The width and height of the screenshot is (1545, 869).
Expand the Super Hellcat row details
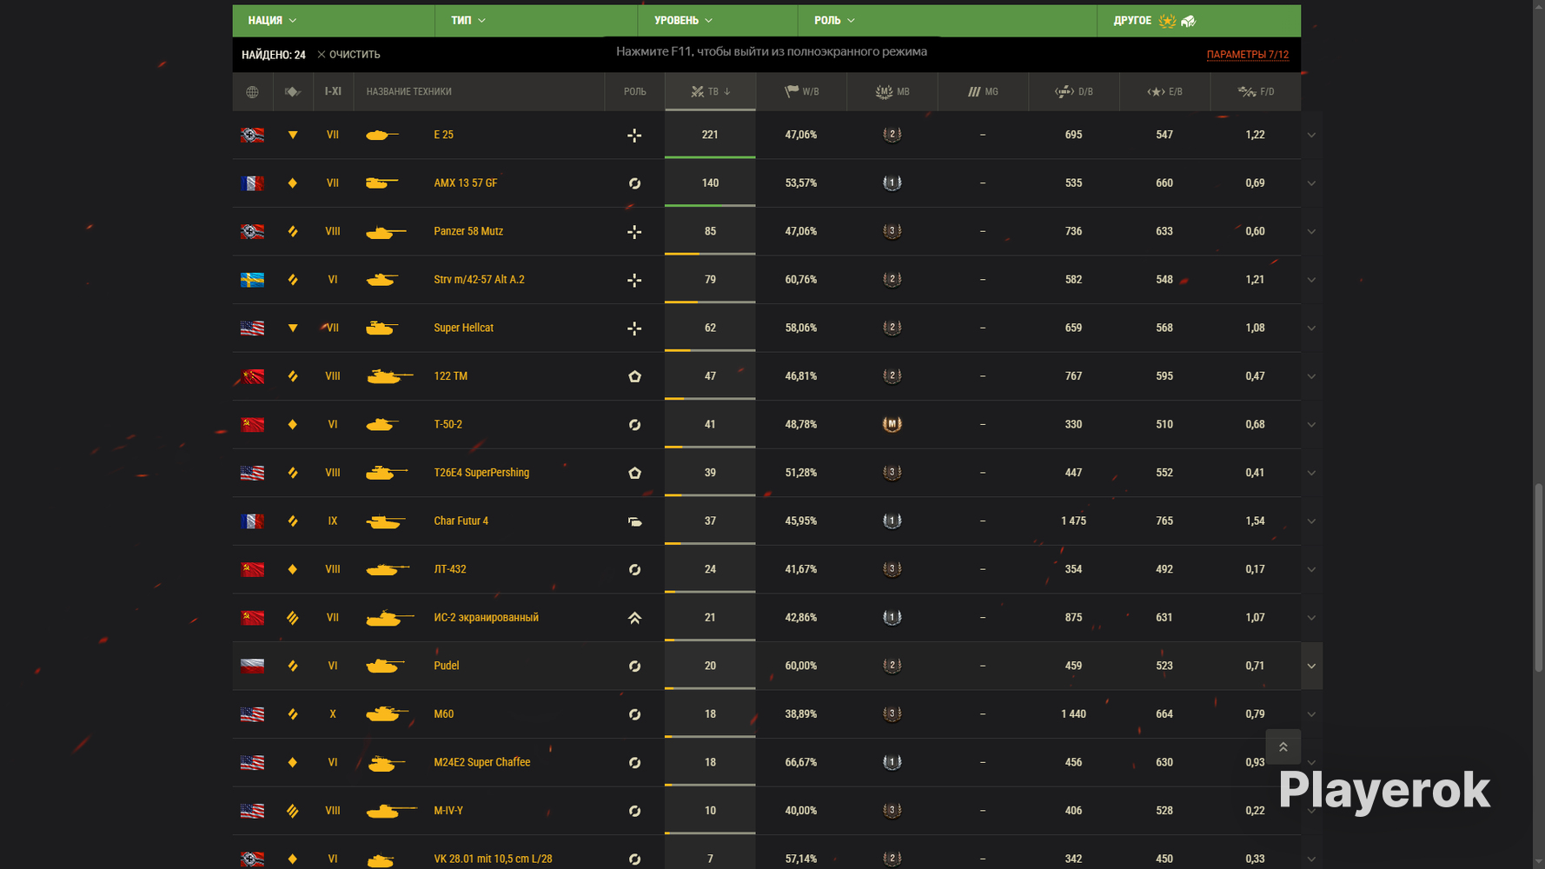1311,328
